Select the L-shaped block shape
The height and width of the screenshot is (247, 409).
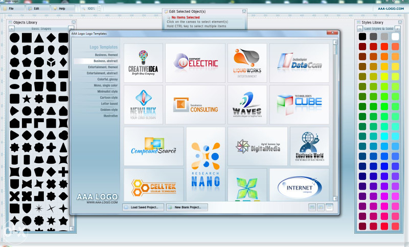39,196
